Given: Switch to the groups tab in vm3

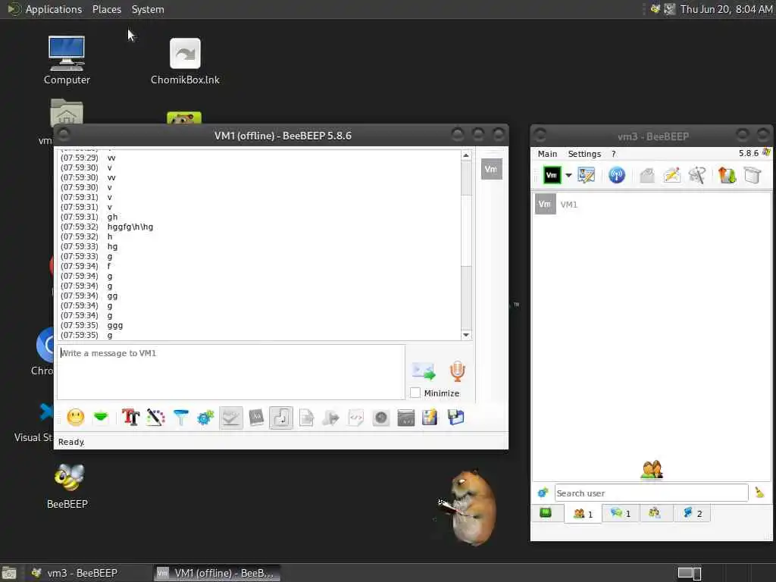Looking at the screenshot, I should tap(655, 513).
